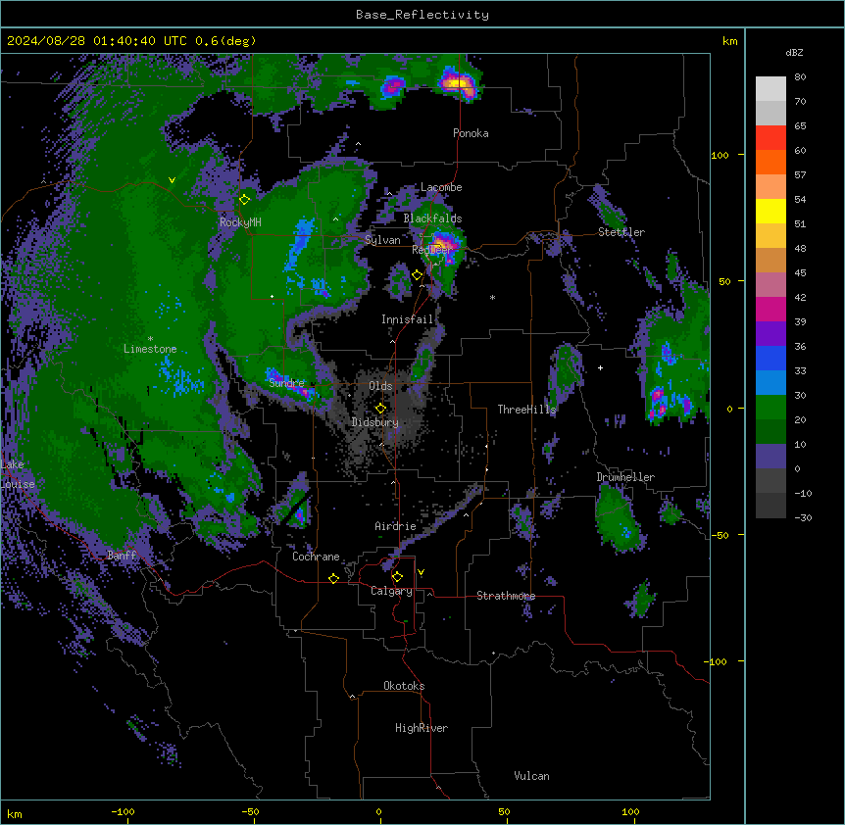
Task: Click the asterisk marker east of Innisfail
Action: tap(492, 297)
